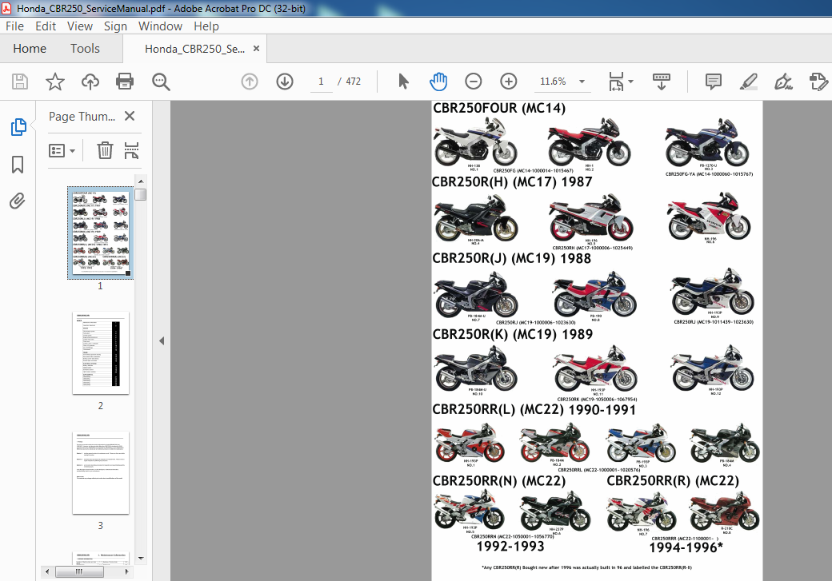Screen dimensions: 832x581
Task: Click thumbnails scrollbar up arrow
Action: coord(141,181)
